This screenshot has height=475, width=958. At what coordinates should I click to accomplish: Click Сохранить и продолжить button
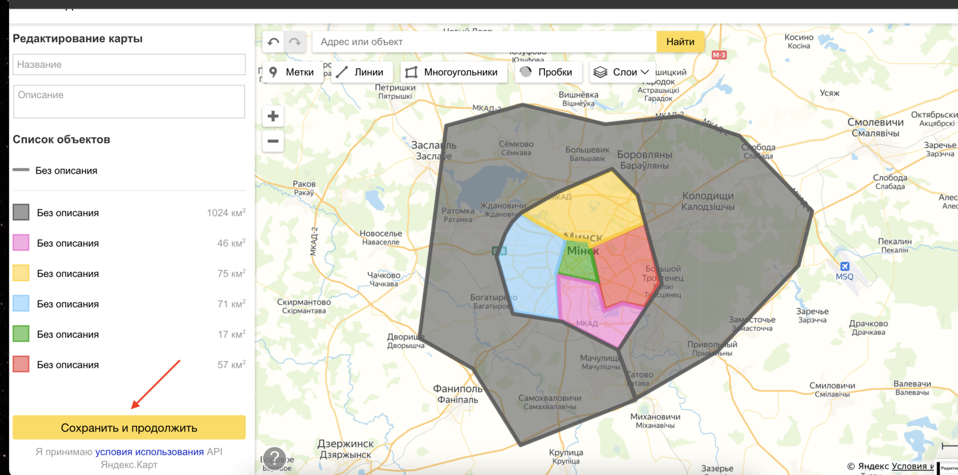point(129,428)
